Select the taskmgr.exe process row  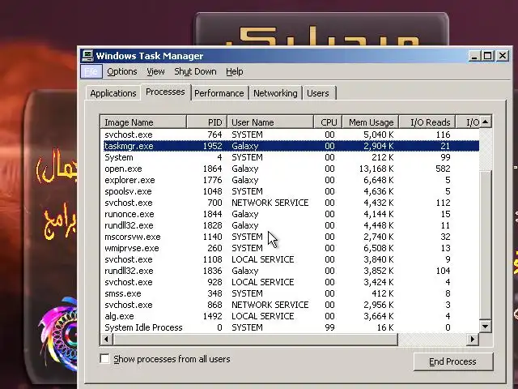tap(291, 146)
